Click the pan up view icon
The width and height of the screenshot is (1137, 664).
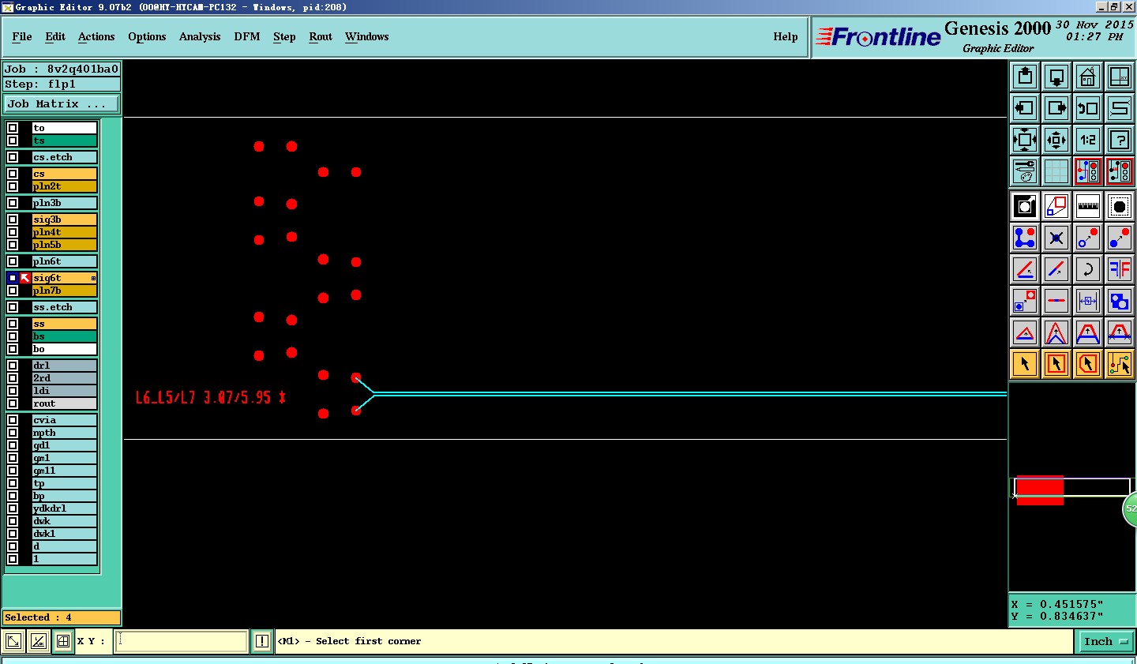tap(1025, 77)
